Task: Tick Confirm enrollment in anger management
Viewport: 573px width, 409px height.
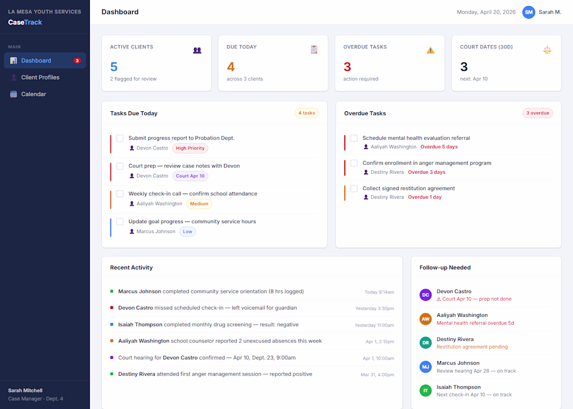Action: (x=354, y=163)
